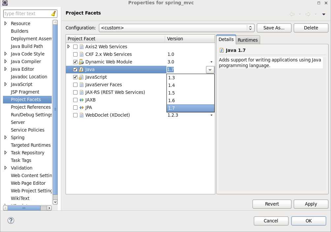Screen dimensions: 331x232
Task: Expand the Java Compiler node
Action: 6,61
